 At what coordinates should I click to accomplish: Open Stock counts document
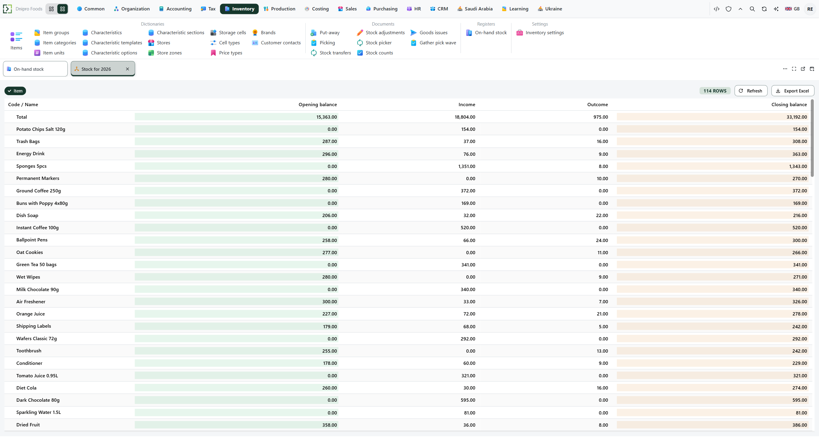click(375, 53)
